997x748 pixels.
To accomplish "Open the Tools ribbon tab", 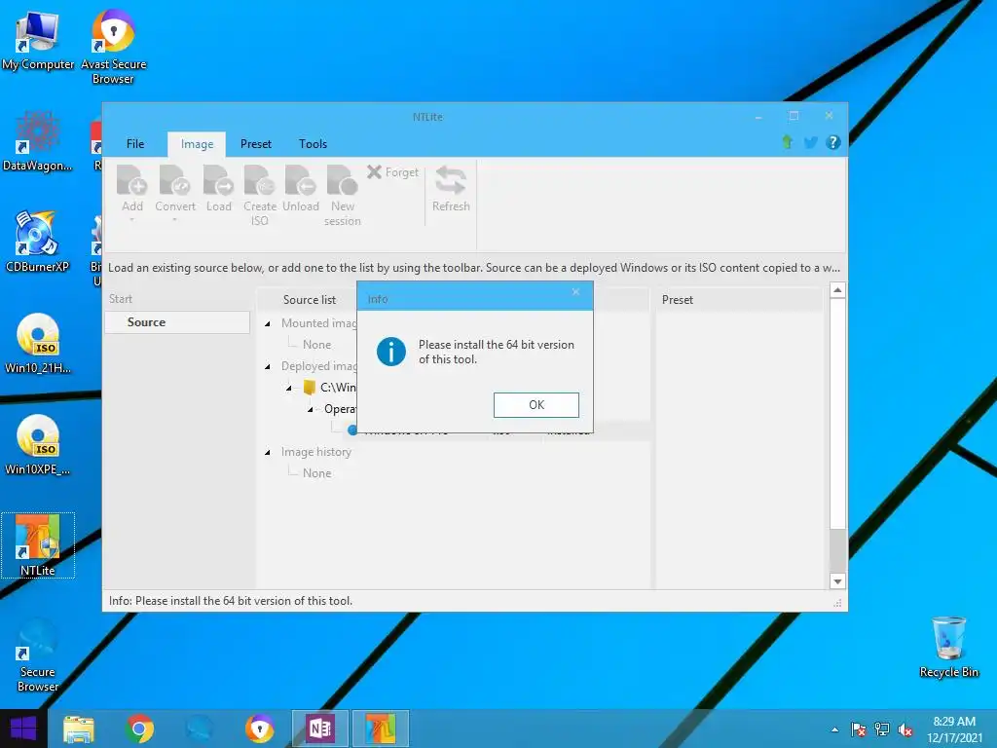I will tap(313, 144).
